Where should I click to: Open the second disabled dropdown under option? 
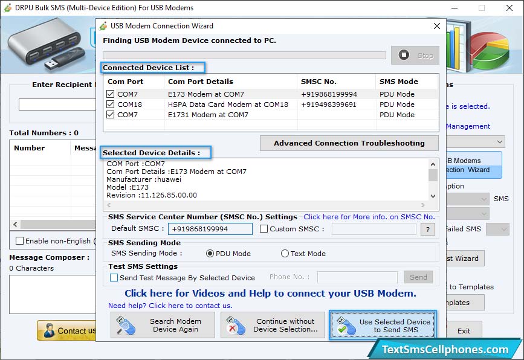468,213
